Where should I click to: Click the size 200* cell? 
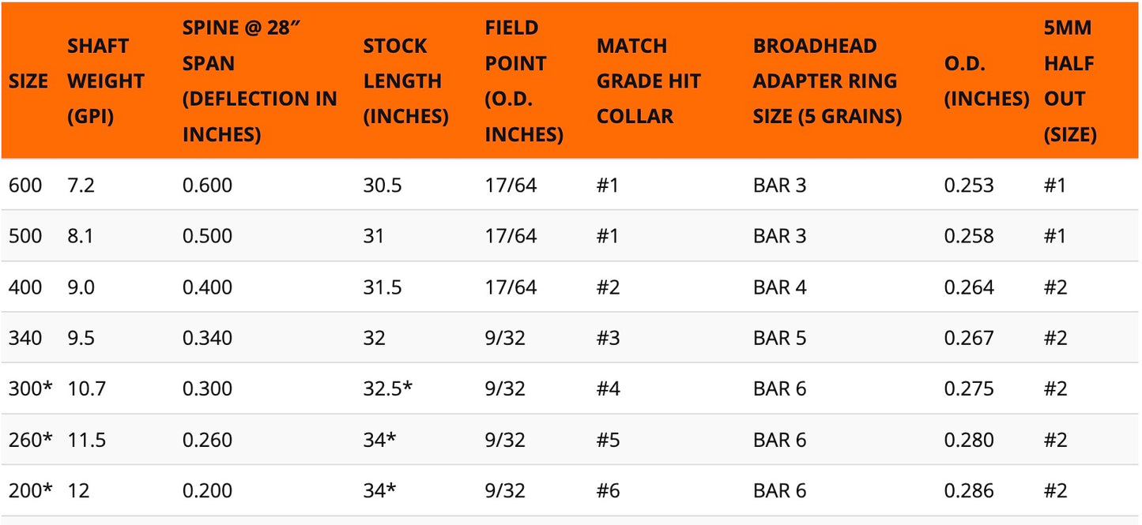(x=30, y=490)
